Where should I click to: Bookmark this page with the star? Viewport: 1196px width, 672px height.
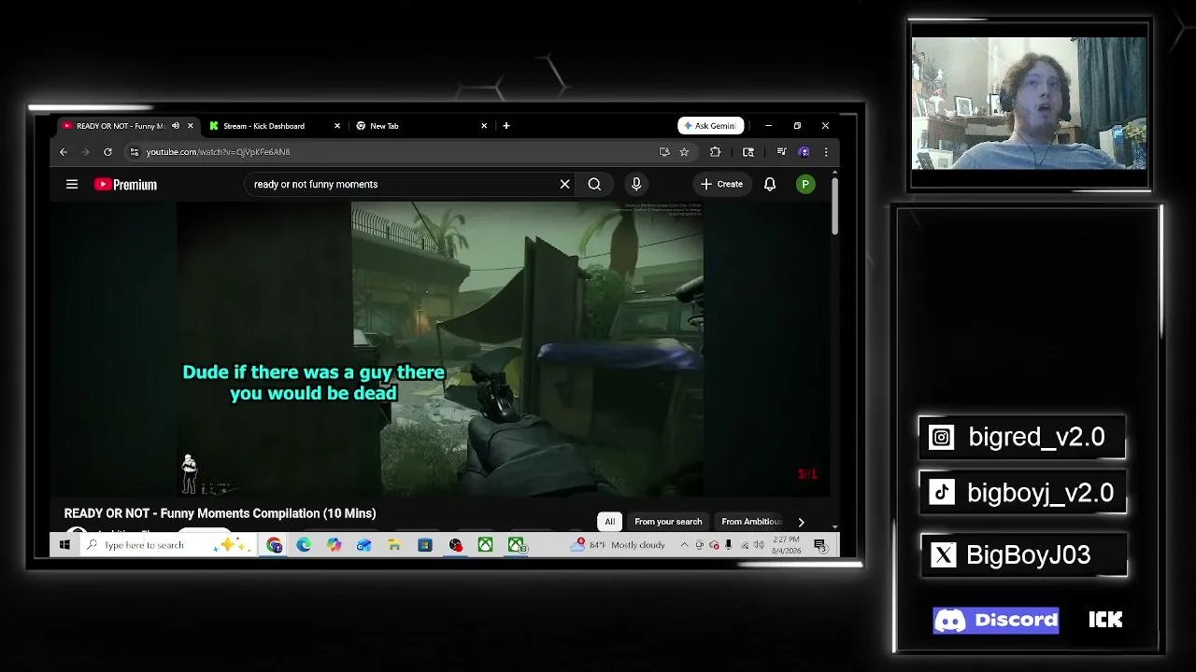coord(684,152)
